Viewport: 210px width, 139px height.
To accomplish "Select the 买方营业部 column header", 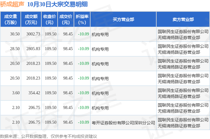I will pos(123,20).
